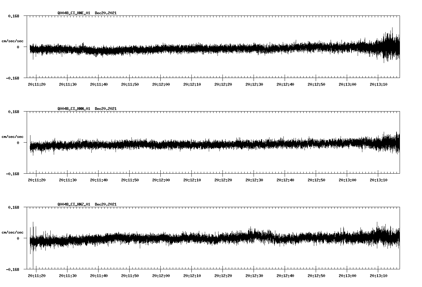
Task: Click the 20:11:40 time label on HNZ plot
Action: tap(99, 276)
